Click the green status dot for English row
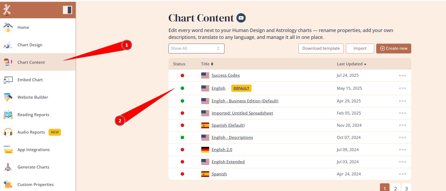 click(x=182, y=88)
